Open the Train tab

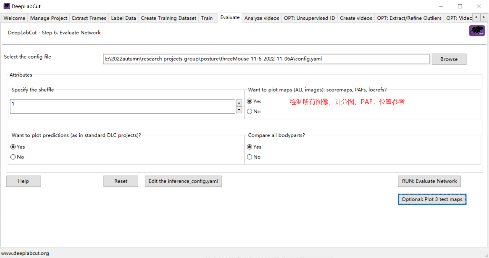[207, 18]
